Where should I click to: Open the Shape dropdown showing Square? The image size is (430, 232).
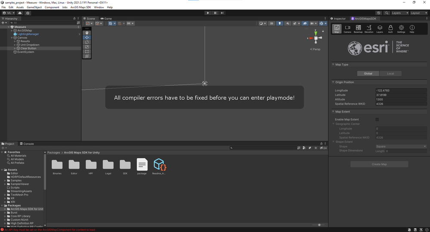[401, 147]
